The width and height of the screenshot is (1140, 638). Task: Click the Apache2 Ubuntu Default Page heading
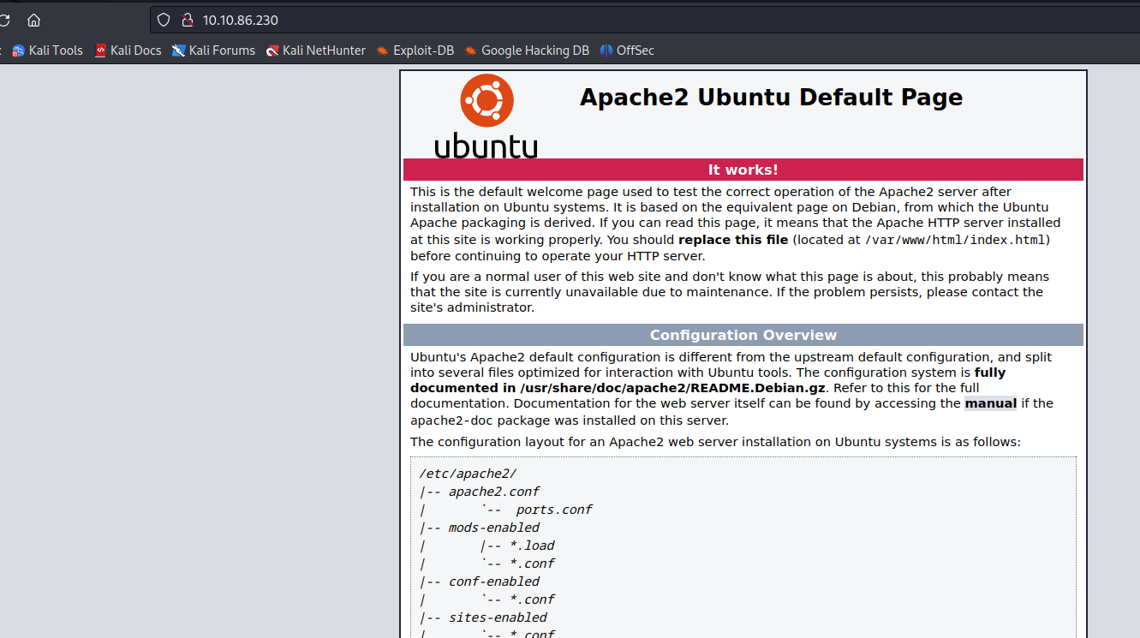(771, 97)
